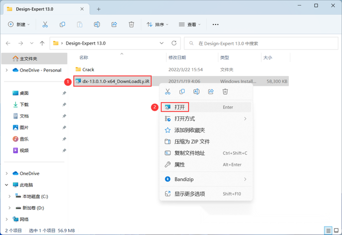
Task: Click the Back navigation arrow
Action: coord(8,43)
